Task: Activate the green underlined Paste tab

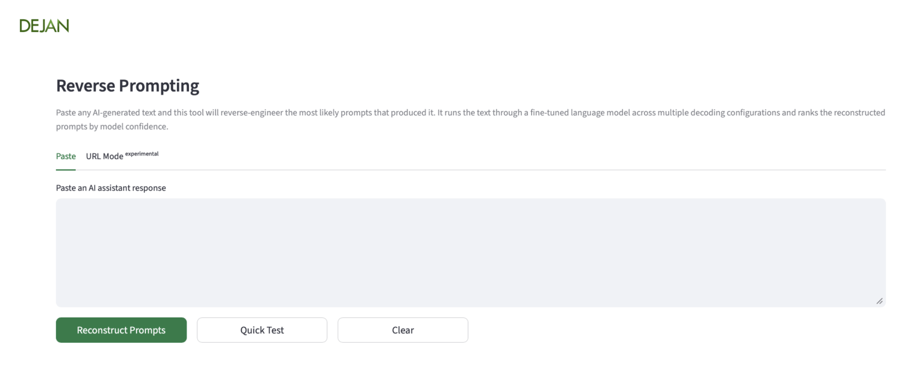Action: pos(66,156)
